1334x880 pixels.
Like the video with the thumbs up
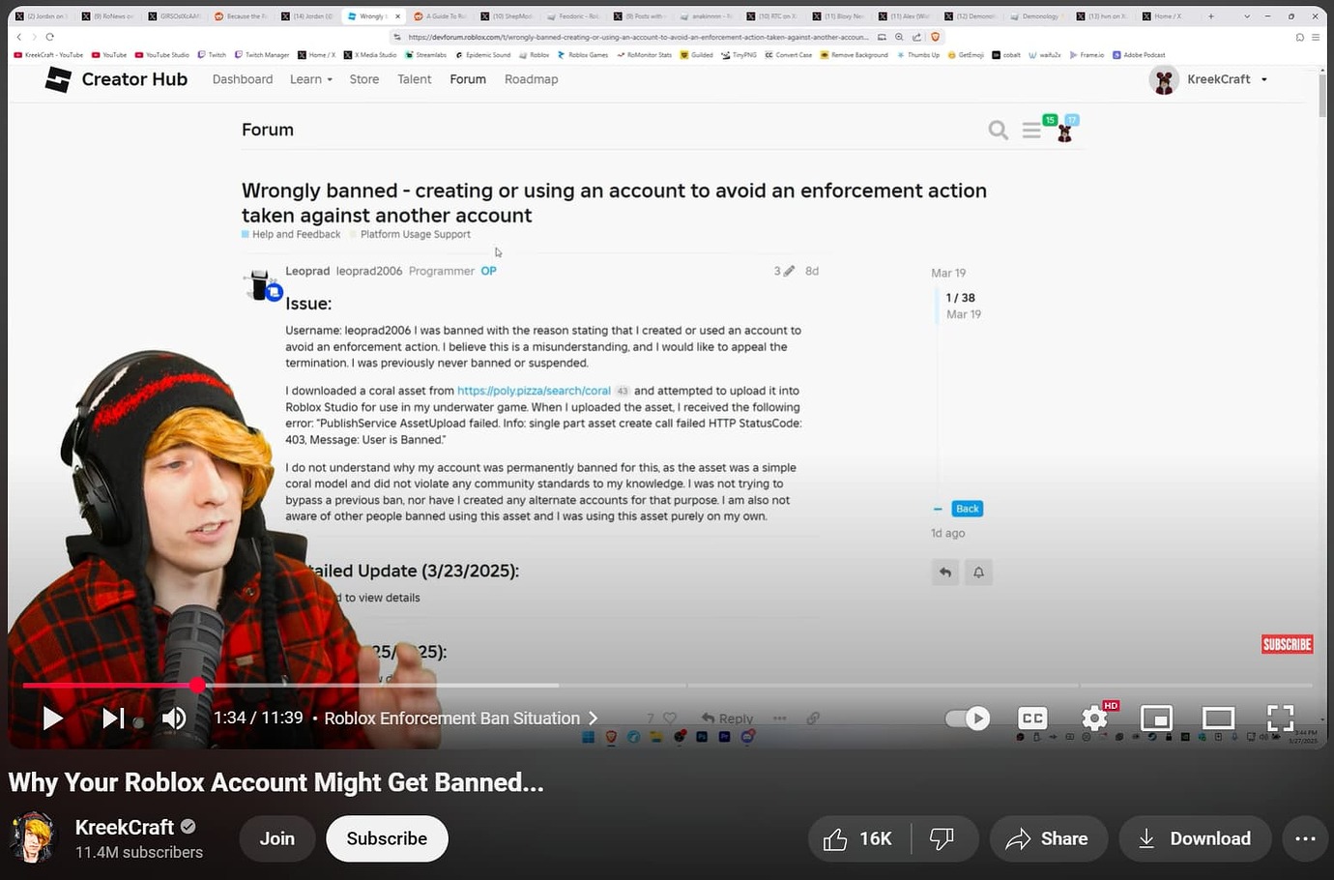click(x=835, y=838)
